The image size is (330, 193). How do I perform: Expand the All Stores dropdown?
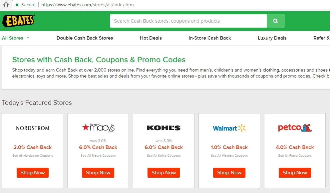[16, 38]
